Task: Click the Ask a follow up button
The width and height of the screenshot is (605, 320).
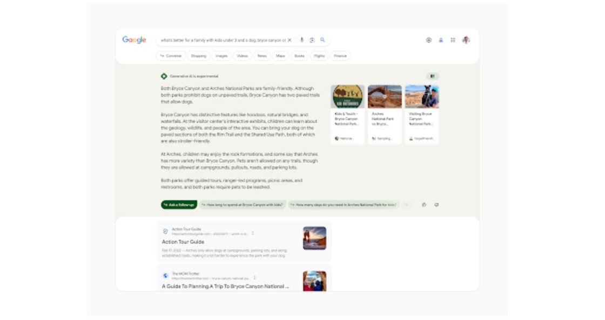Action: click(x=179, y=204)
